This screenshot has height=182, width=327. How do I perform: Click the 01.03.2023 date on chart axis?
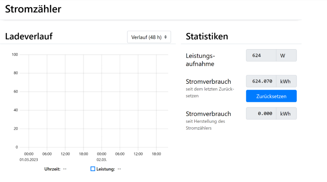pos(29,160)
